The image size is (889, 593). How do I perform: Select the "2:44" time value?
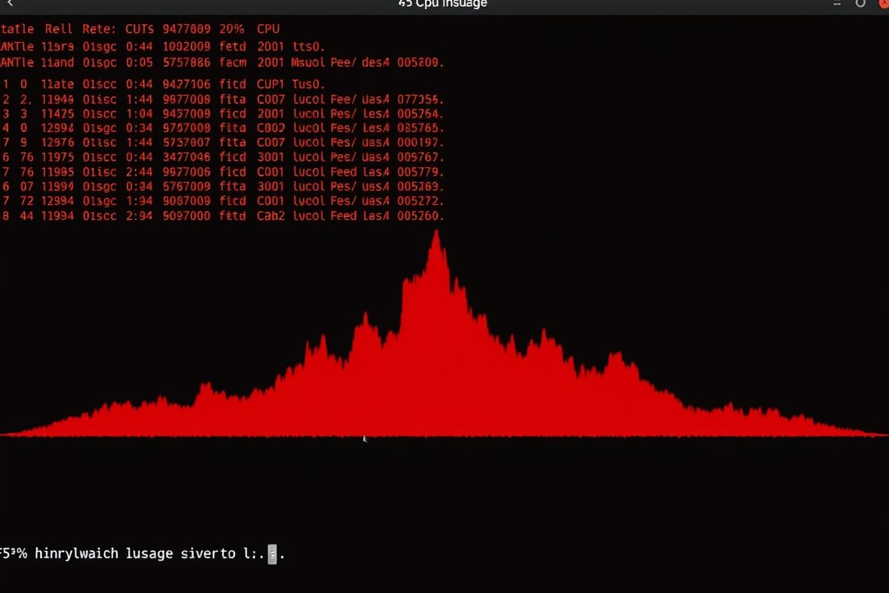pyautogui.click(x=139, y=172)
